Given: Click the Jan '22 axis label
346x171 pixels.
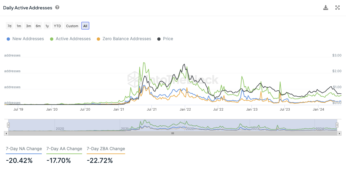Looking at the screenshot, I should point(185,109).
